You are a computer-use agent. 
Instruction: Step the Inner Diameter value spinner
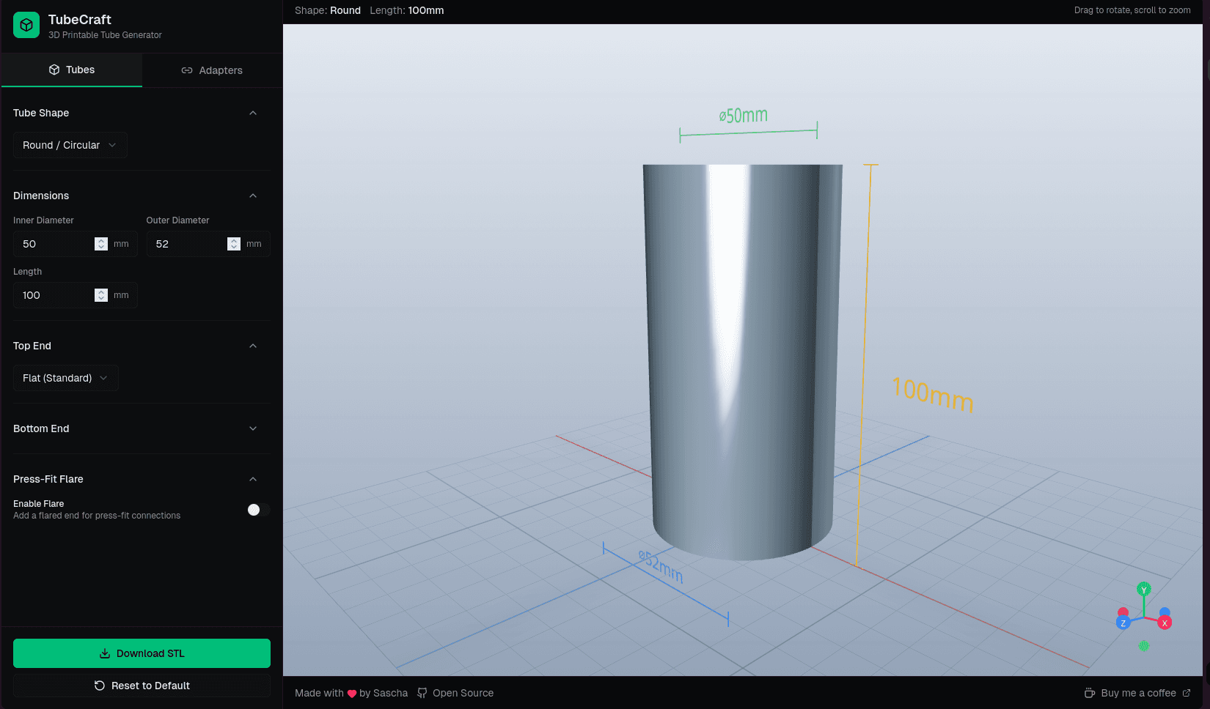click(101, 244)
